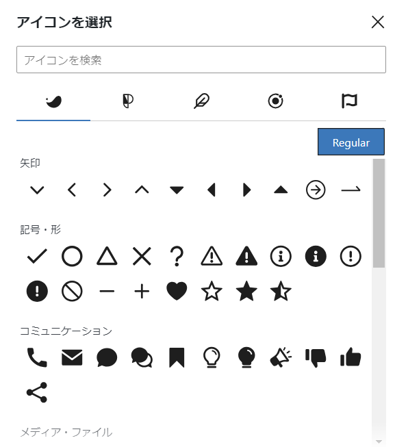Screen dimensions: 395x447
Task: Choose the half-filled star icon
Action: (281, 291)
